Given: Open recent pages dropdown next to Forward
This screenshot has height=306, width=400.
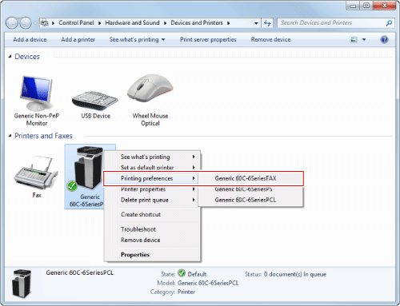Looking at the screenshot, I should [x=35, y=23].
